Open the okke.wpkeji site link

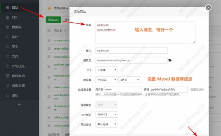coord(61,117)
